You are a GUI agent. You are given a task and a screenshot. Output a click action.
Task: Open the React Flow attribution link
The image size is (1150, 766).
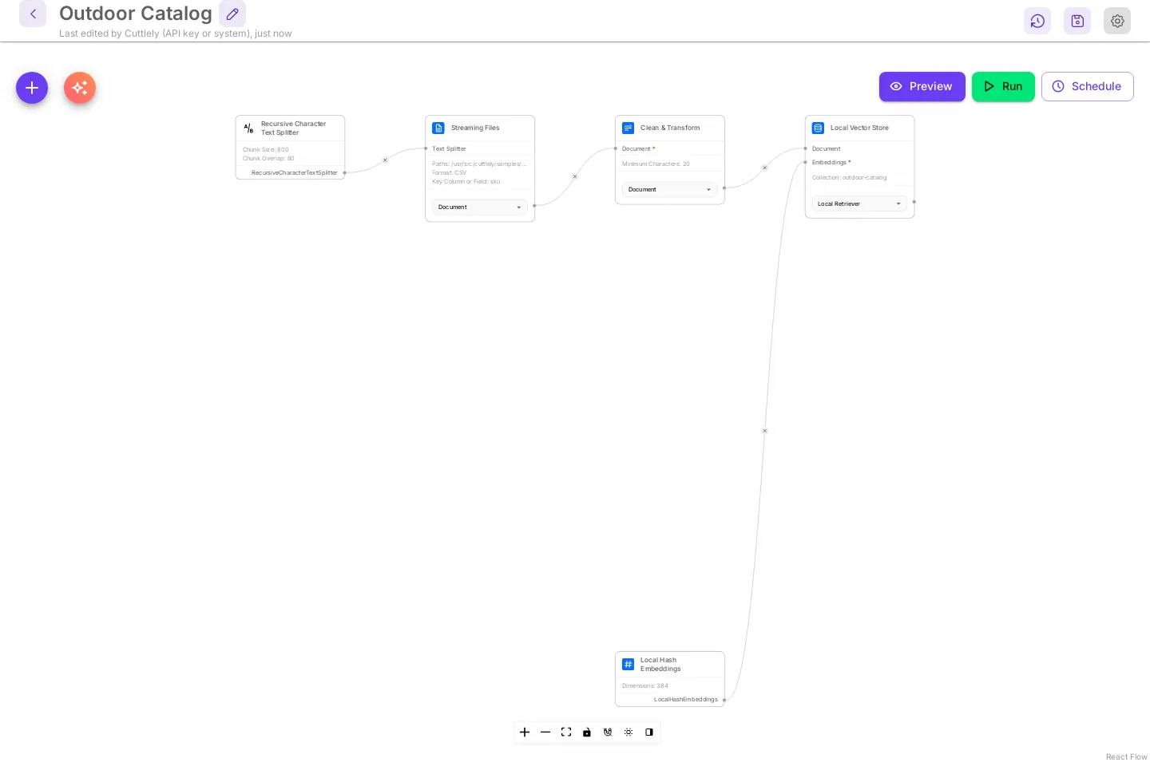point(1126,756)
